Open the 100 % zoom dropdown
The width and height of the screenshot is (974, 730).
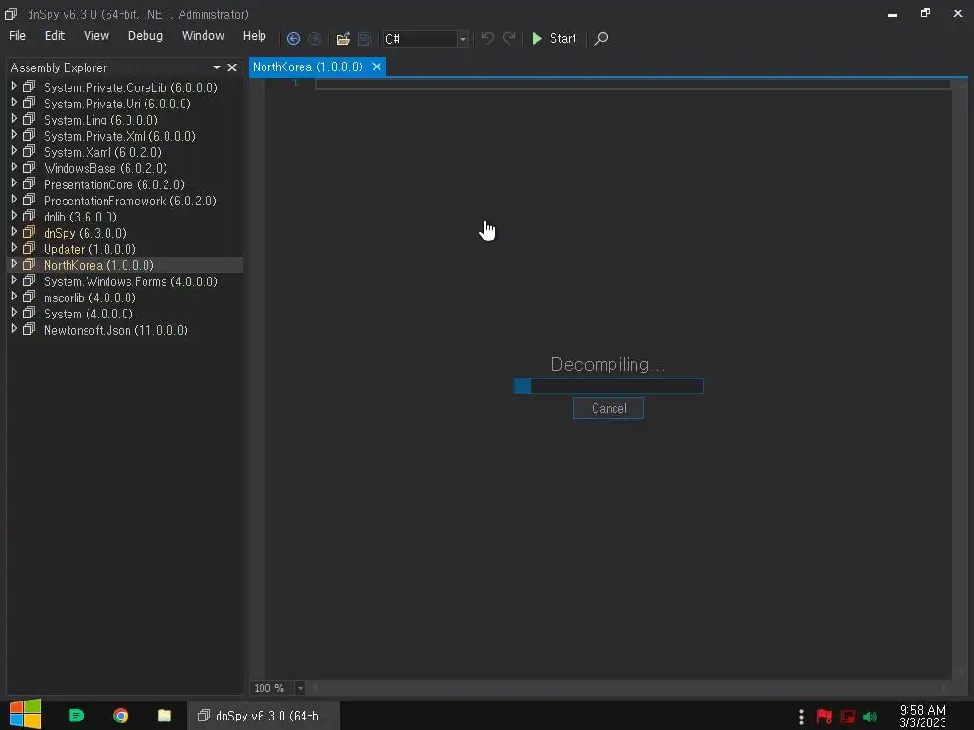[300, 688]
